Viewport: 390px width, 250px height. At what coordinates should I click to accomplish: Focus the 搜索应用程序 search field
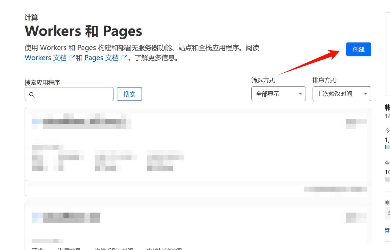click(69, 94)
